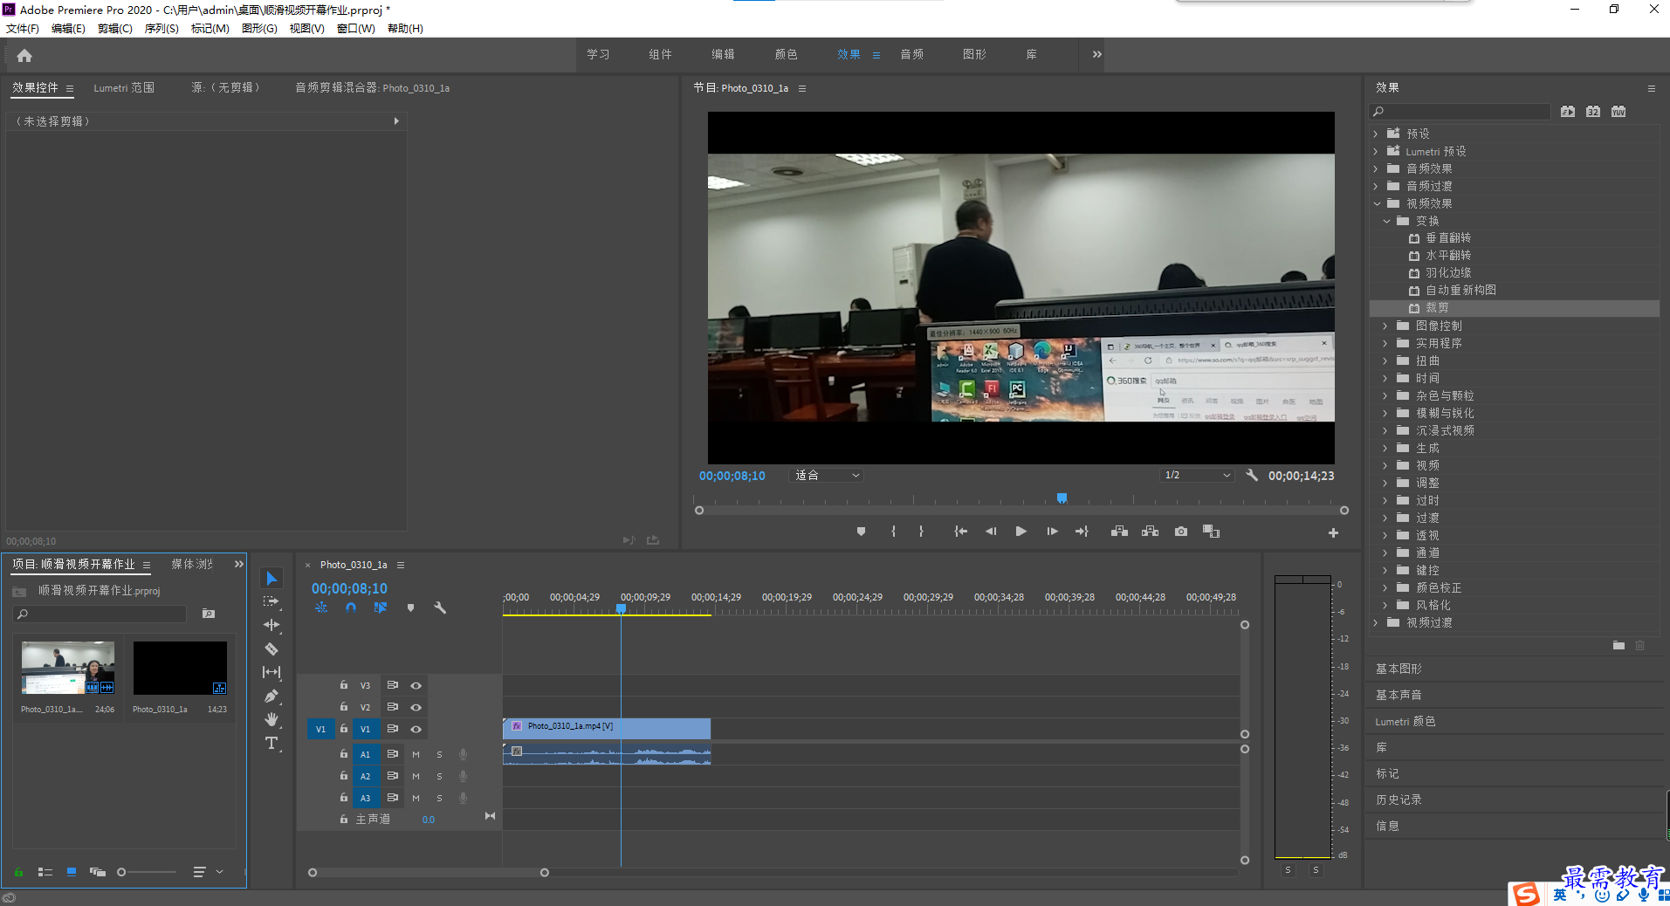The image size is (1670, 906).
Task: Step forward one frame in Program monitor
Action: coord(1052,532)
